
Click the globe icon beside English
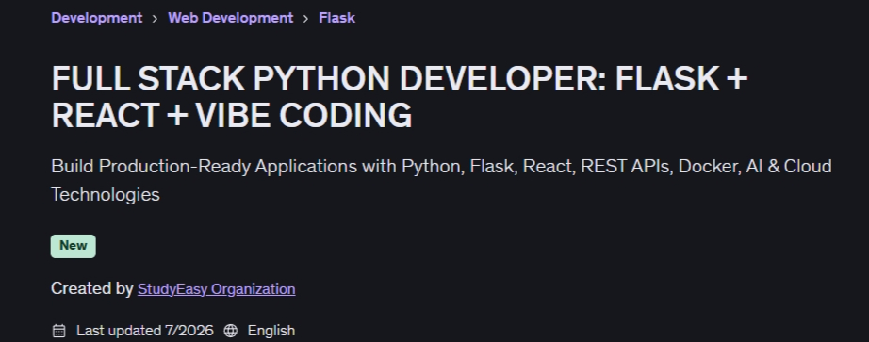231,331
